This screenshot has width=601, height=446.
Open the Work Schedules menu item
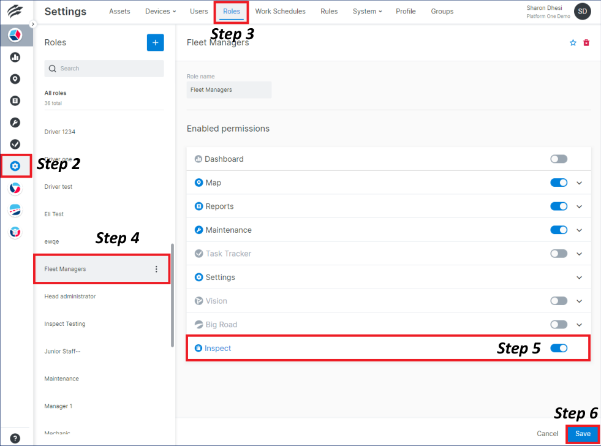click(280, 11)
